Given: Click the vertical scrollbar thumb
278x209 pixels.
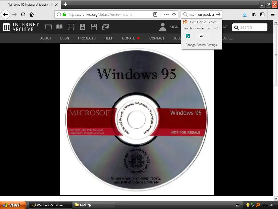Looking at the screenshot, I should pyautogui.click(x=276, y=55).
